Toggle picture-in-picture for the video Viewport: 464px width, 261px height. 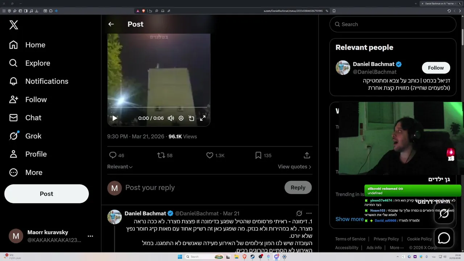tap(191, 118)
